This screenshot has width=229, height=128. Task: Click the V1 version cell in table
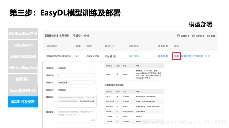click(77, 56)
